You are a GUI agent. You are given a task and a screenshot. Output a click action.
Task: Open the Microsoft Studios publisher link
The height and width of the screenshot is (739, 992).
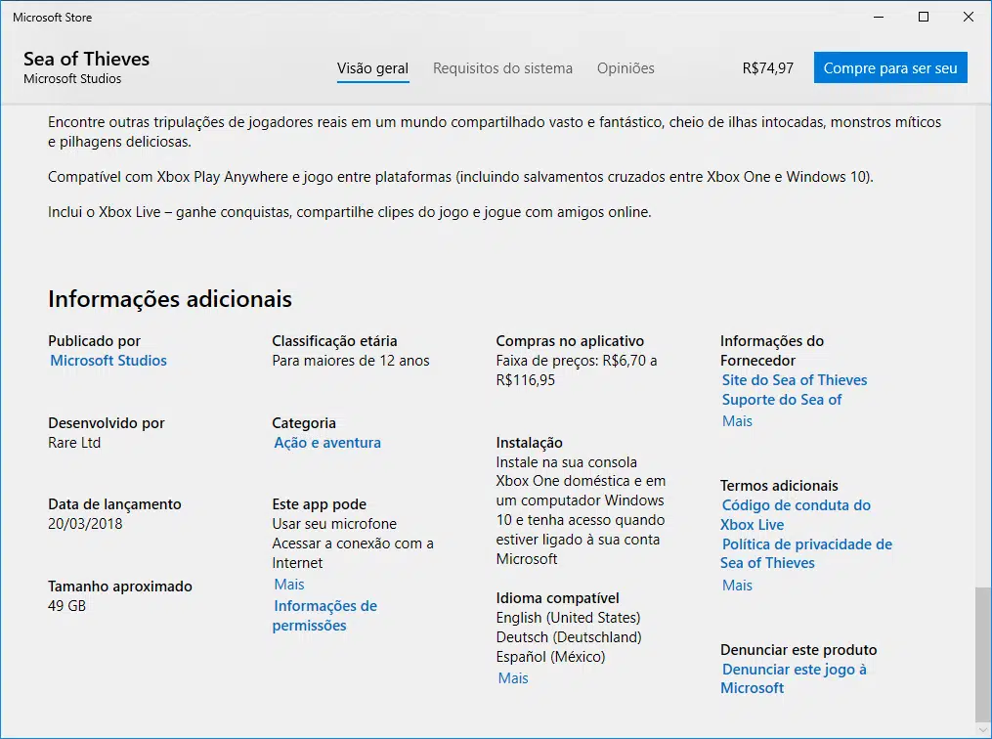108,361
